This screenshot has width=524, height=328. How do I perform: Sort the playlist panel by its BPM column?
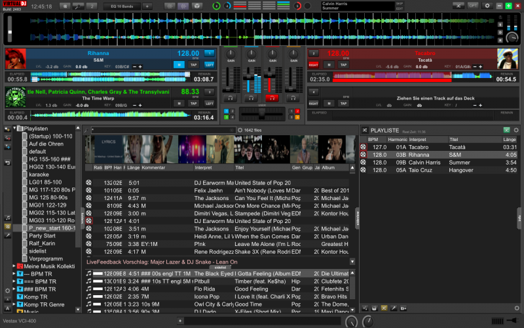[377, 140]
